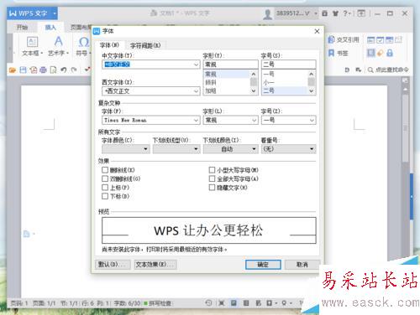Click the eraser icon in the ribbon

pos(381,53)
